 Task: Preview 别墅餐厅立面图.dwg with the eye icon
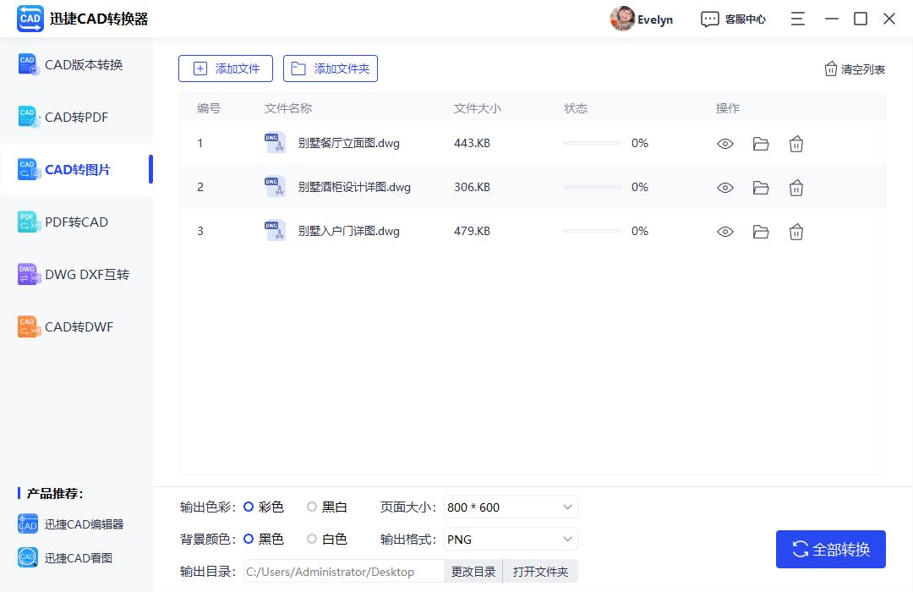[x=725, y=144]
